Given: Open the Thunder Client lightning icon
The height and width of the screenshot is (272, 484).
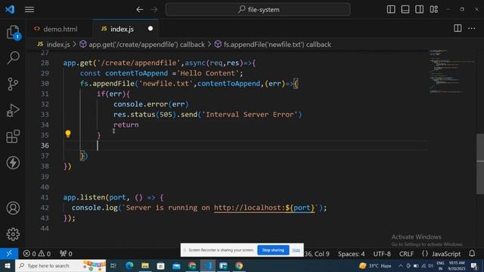Looking at the screenshot, I should [13, 162].
